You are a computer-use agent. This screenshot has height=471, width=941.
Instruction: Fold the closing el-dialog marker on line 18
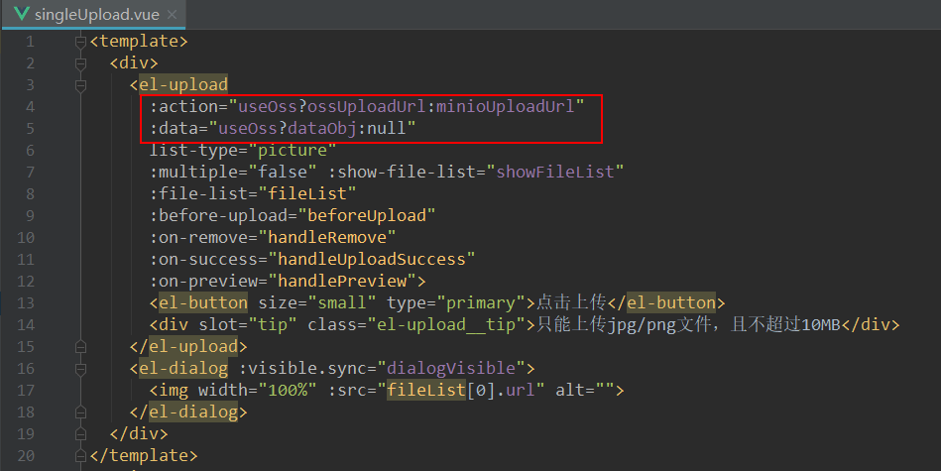pos(80,412)
